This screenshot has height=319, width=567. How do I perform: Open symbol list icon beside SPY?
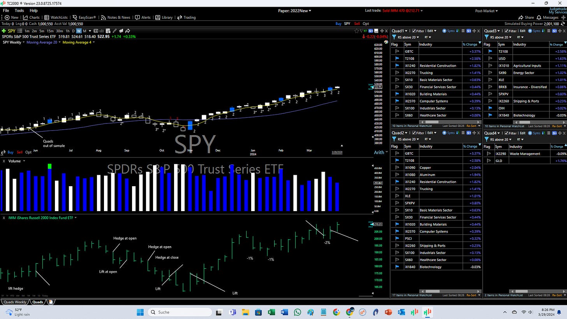coord(19,31)
